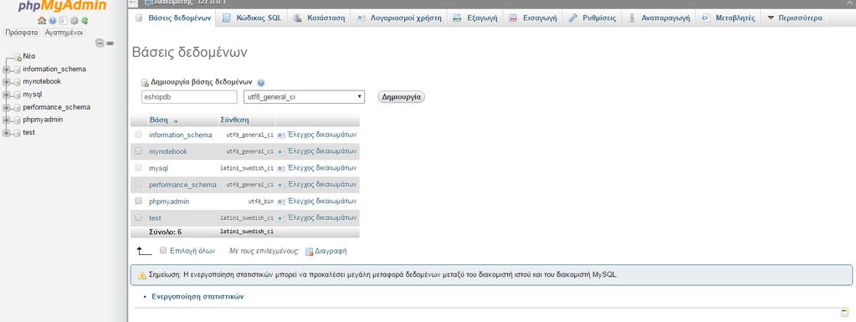The width and height of the screenshot is (856, 322).
Task: Expand mynotebook tree node
Action: (7, 82)
